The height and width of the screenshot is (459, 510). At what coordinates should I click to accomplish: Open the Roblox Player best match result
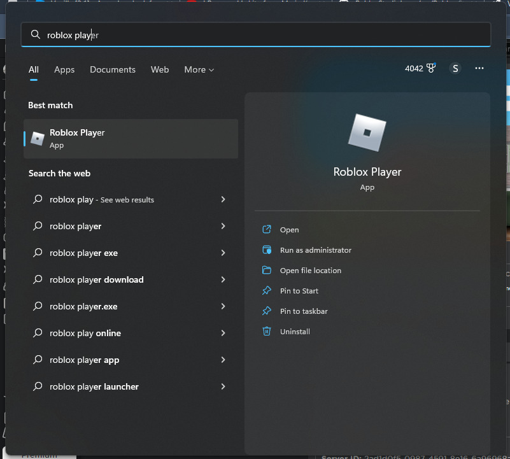click(x=131, y=139)
